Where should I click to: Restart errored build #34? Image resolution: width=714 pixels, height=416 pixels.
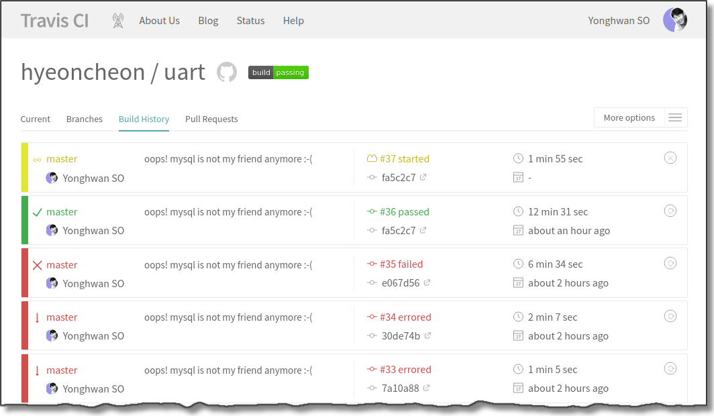[x=670, y=316]
